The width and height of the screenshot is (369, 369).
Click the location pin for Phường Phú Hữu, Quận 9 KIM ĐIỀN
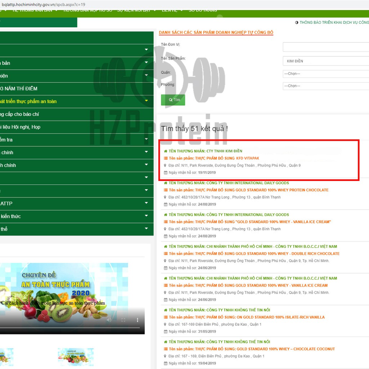(x=165, y=165)
